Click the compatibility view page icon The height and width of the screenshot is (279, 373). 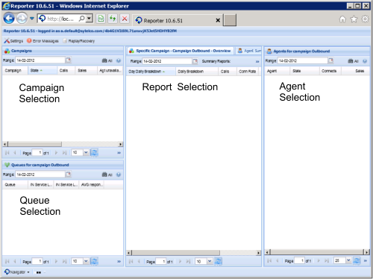pos(101,19)
